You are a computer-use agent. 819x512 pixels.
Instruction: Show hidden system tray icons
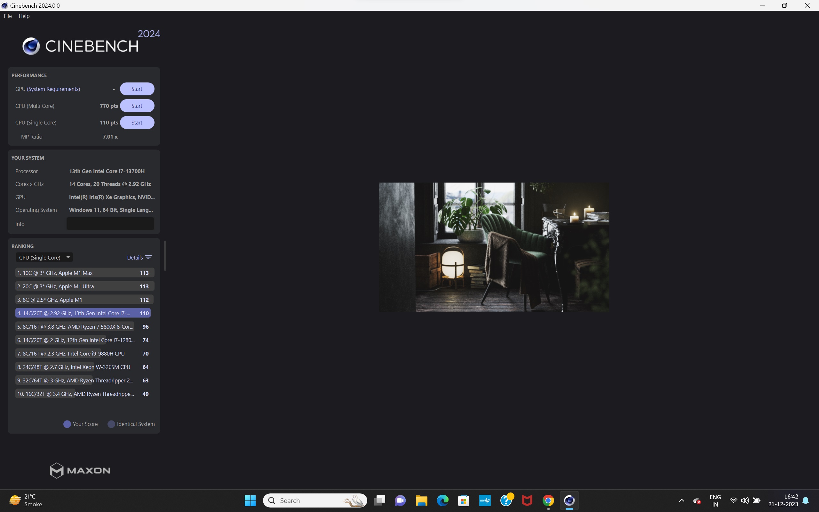coord(682,500)
